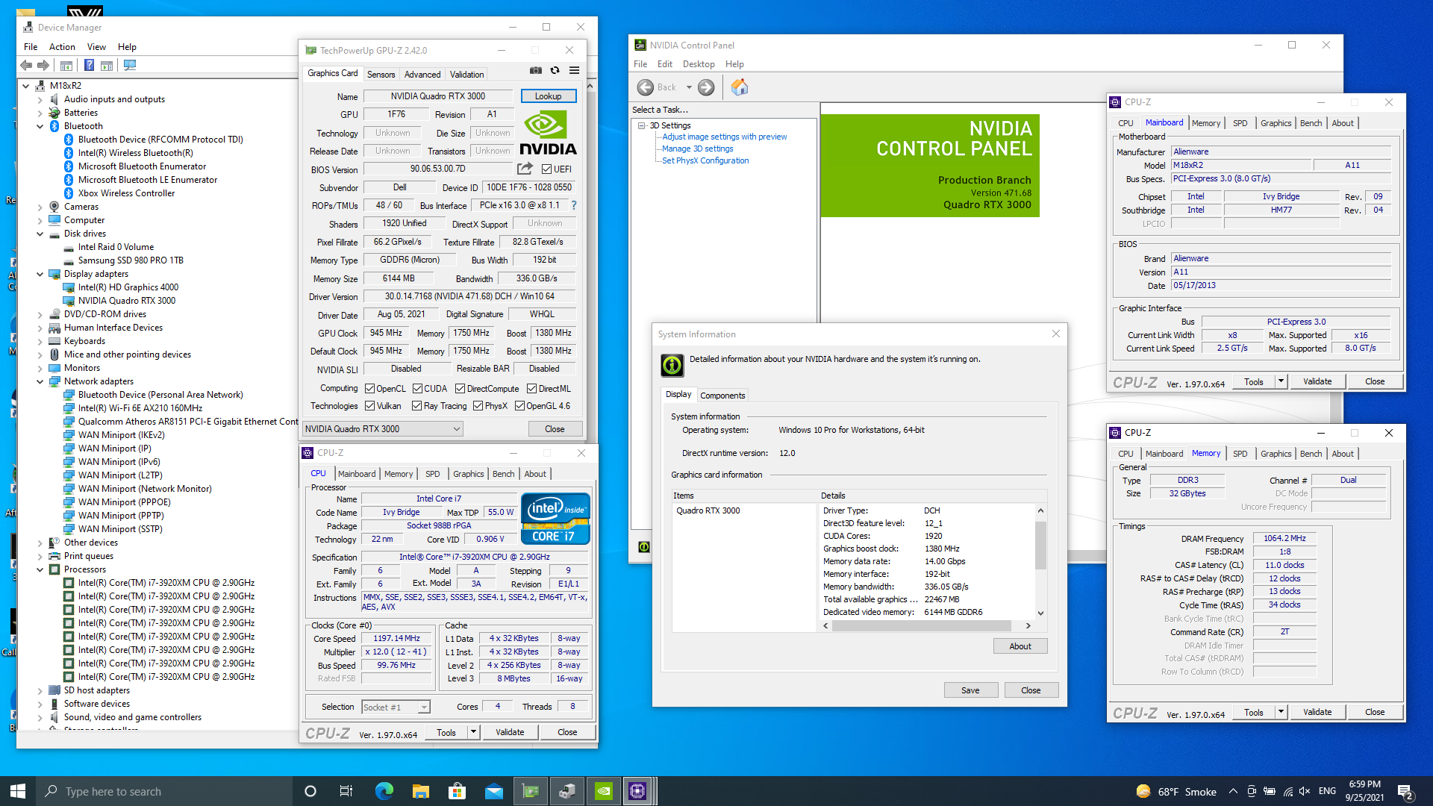This screenshot has width=1433, height=806.
Task: Collapse 3D Settings tree in NVIDIA panel
Action: [641, 125]
